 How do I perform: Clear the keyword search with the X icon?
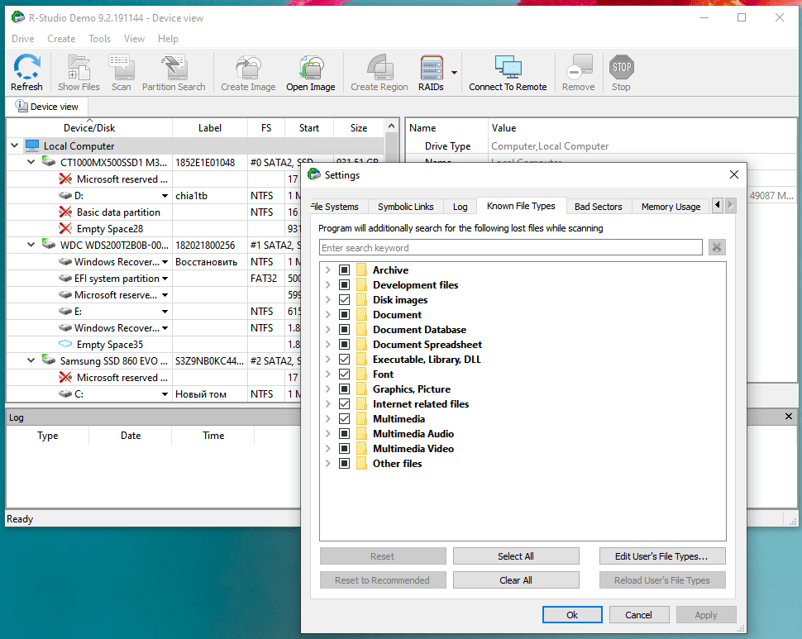coord(717,247)
